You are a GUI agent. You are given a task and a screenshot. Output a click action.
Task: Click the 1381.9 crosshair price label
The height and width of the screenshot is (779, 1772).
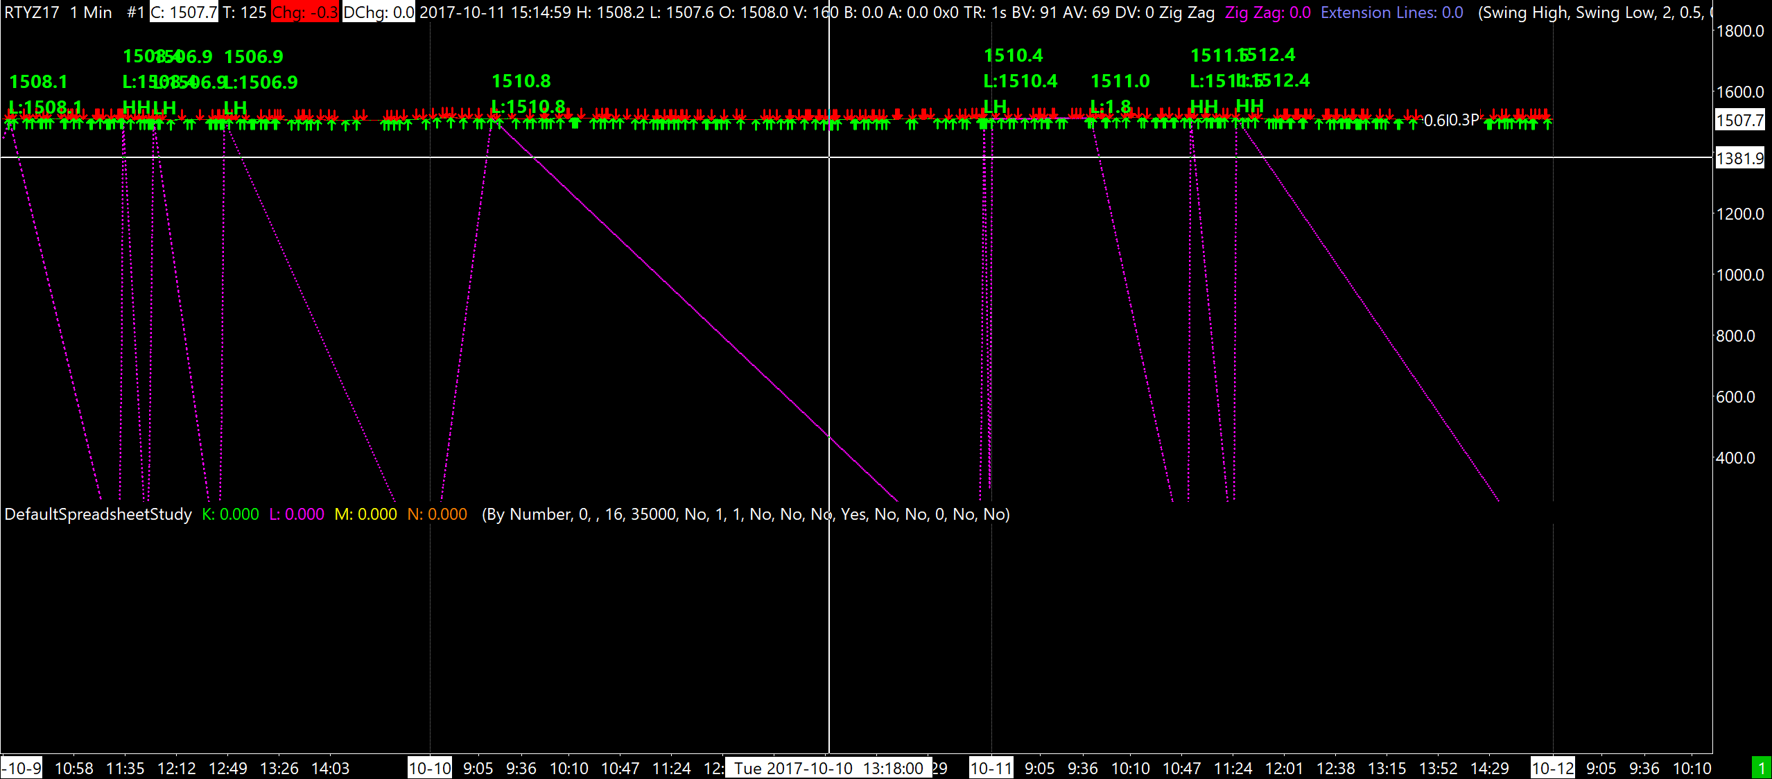(x=1739, y=159)
